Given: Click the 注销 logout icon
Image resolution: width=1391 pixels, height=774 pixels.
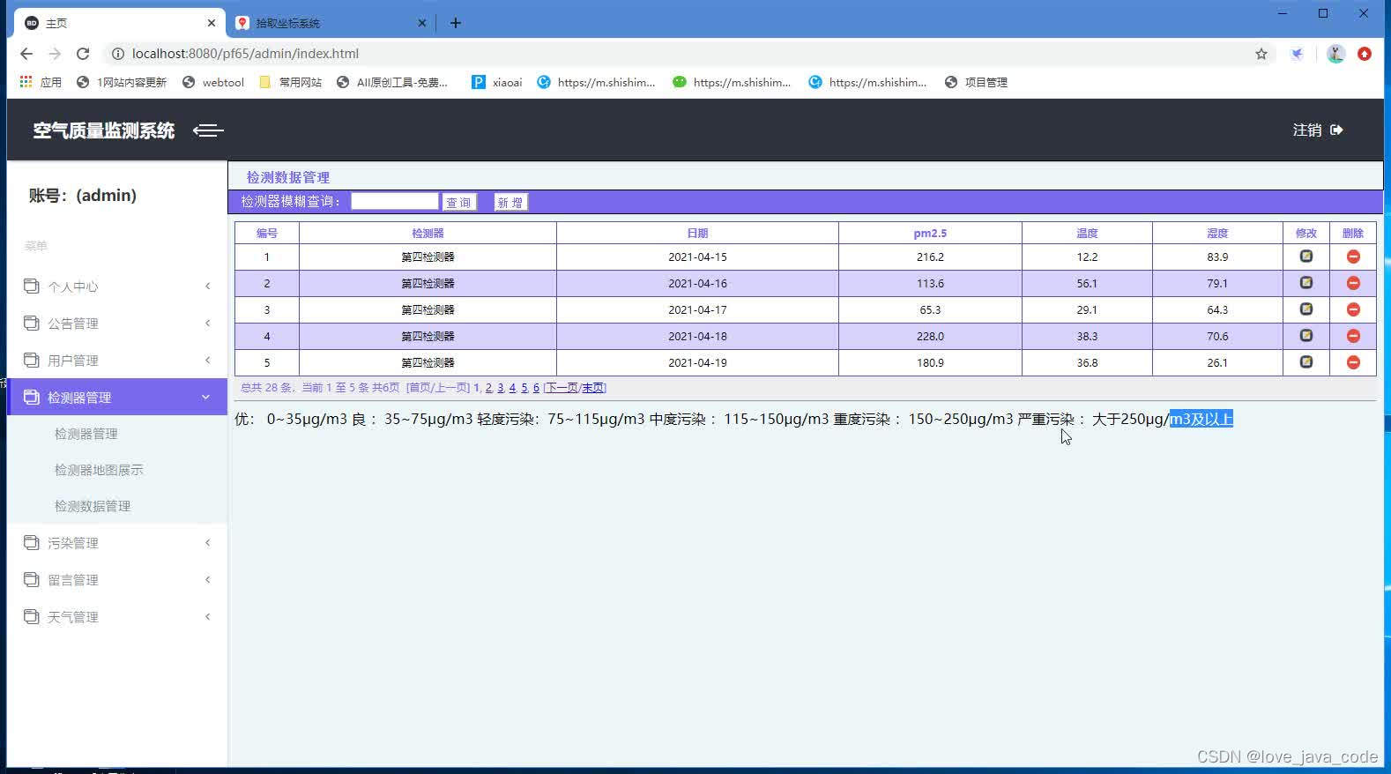Looking at the screenshot, I should pos(1336,130).
